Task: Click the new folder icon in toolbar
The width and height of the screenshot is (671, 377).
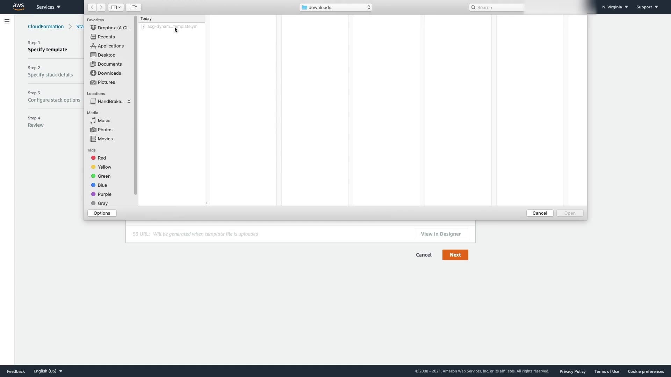Action: (x=134, y=7)
